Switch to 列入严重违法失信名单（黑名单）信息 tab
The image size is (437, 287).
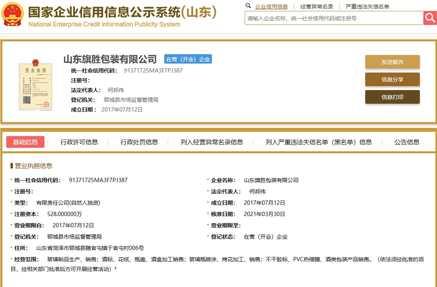318,142
